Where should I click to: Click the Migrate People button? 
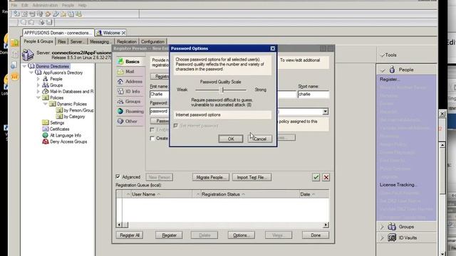coord(211,177)
